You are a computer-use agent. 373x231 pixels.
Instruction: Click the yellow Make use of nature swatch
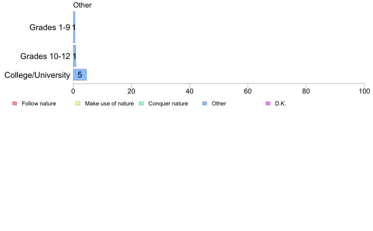click(x=78, y=104)
